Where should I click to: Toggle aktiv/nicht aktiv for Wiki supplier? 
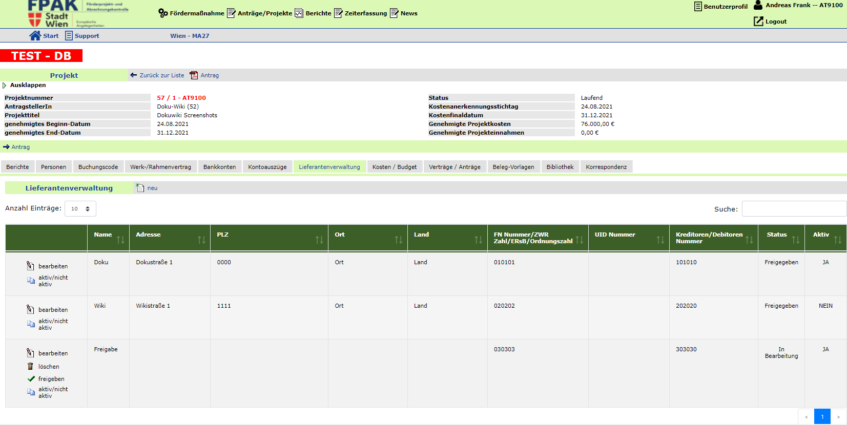[31, 324]
